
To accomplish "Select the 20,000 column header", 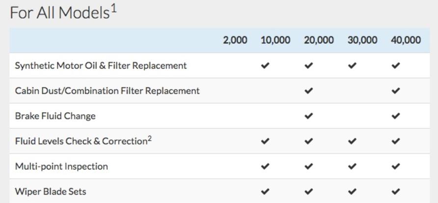I will pyautogui.click(x=319, y=40).
